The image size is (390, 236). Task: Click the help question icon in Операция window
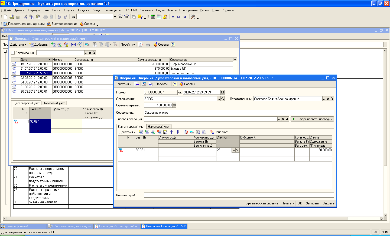click(175, 84)
